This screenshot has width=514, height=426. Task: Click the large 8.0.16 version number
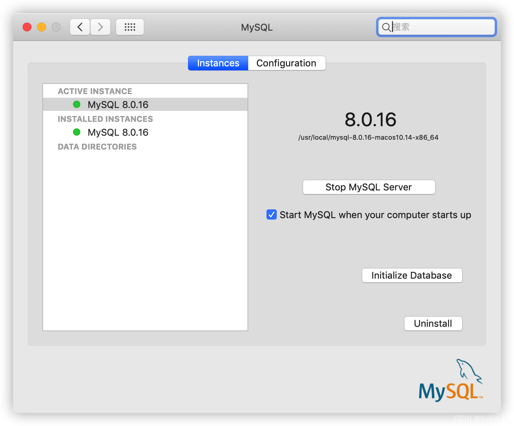coord(370,120)
